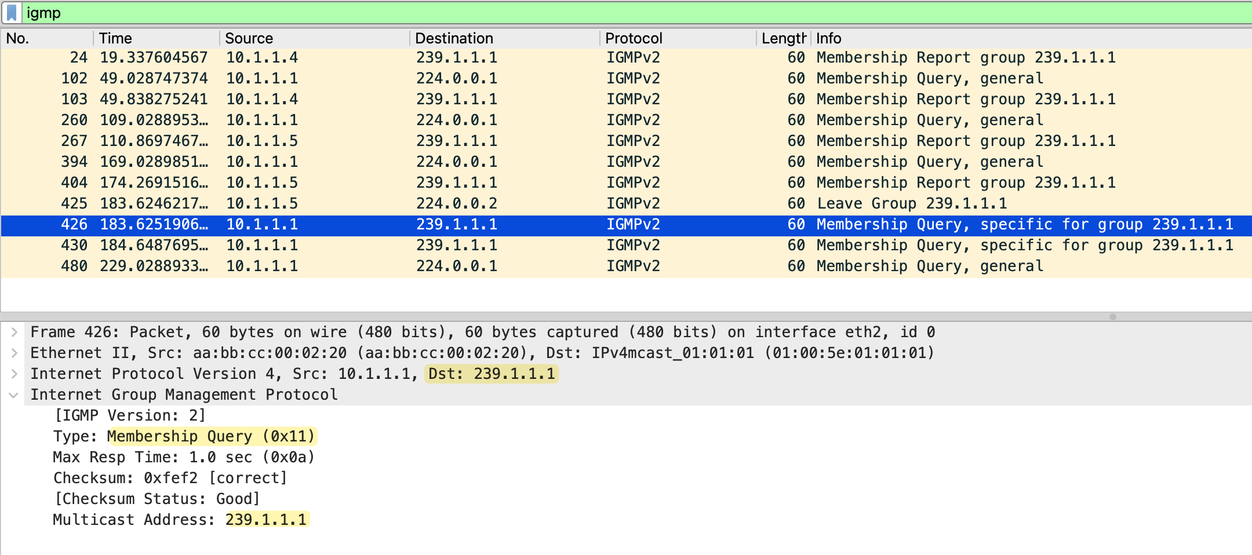Select the Multicast Address 239.1.1.1 field

click(180, 520)
